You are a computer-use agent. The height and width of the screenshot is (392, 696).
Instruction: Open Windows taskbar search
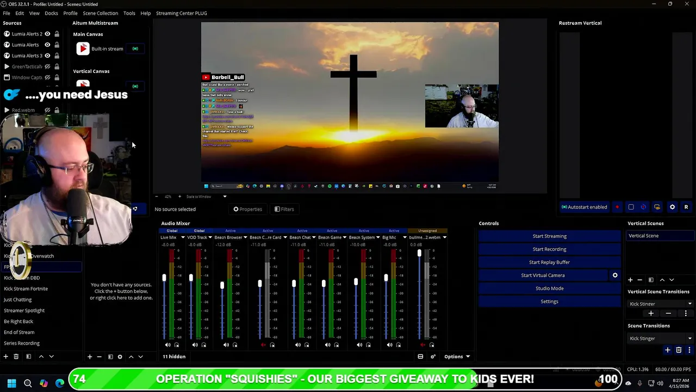point(28,383)
